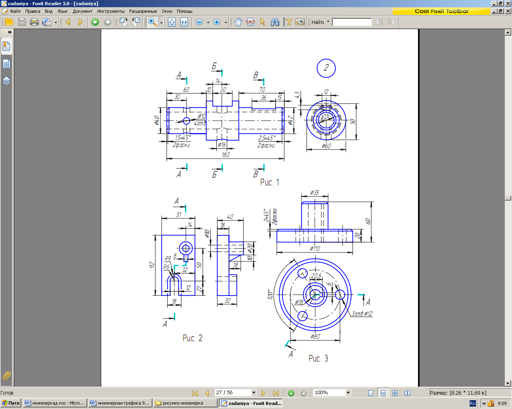This screenshot has height=409, width=512.
Task: Rotate page counterclockwise icon
Action: [x=136, y=22]
